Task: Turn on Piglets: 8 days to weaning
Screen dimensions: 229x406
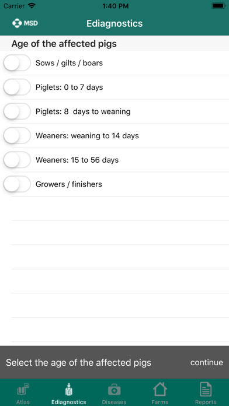Action: point(17,111)
